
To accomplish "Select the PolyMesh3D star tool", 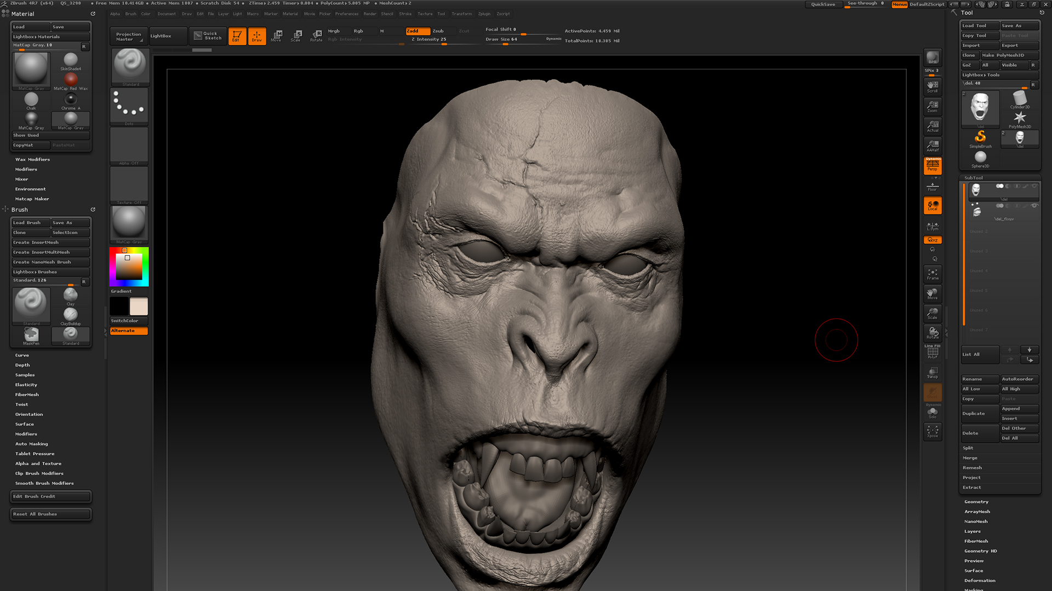I will [1020, 119].
